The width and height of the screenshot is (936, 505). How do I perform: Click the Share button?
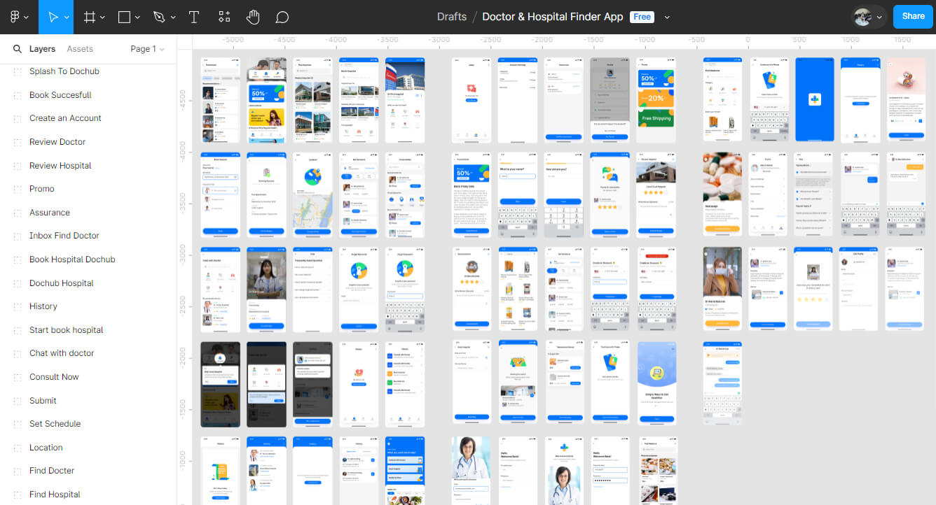pos(913,16)
